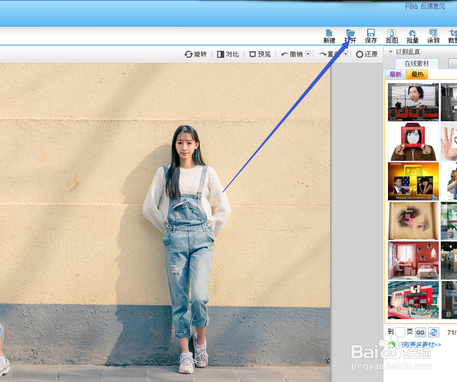Open the 反馈意见 feedback link
The height and width of the screenshot is (382, 457).
(433, 6)
